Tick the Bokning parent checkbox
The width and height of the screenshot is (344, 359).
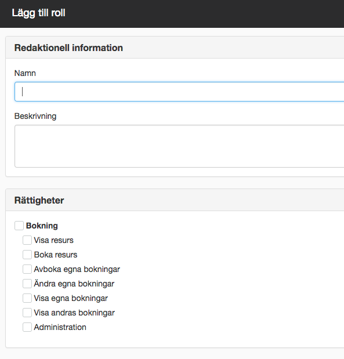coord(19,226)
